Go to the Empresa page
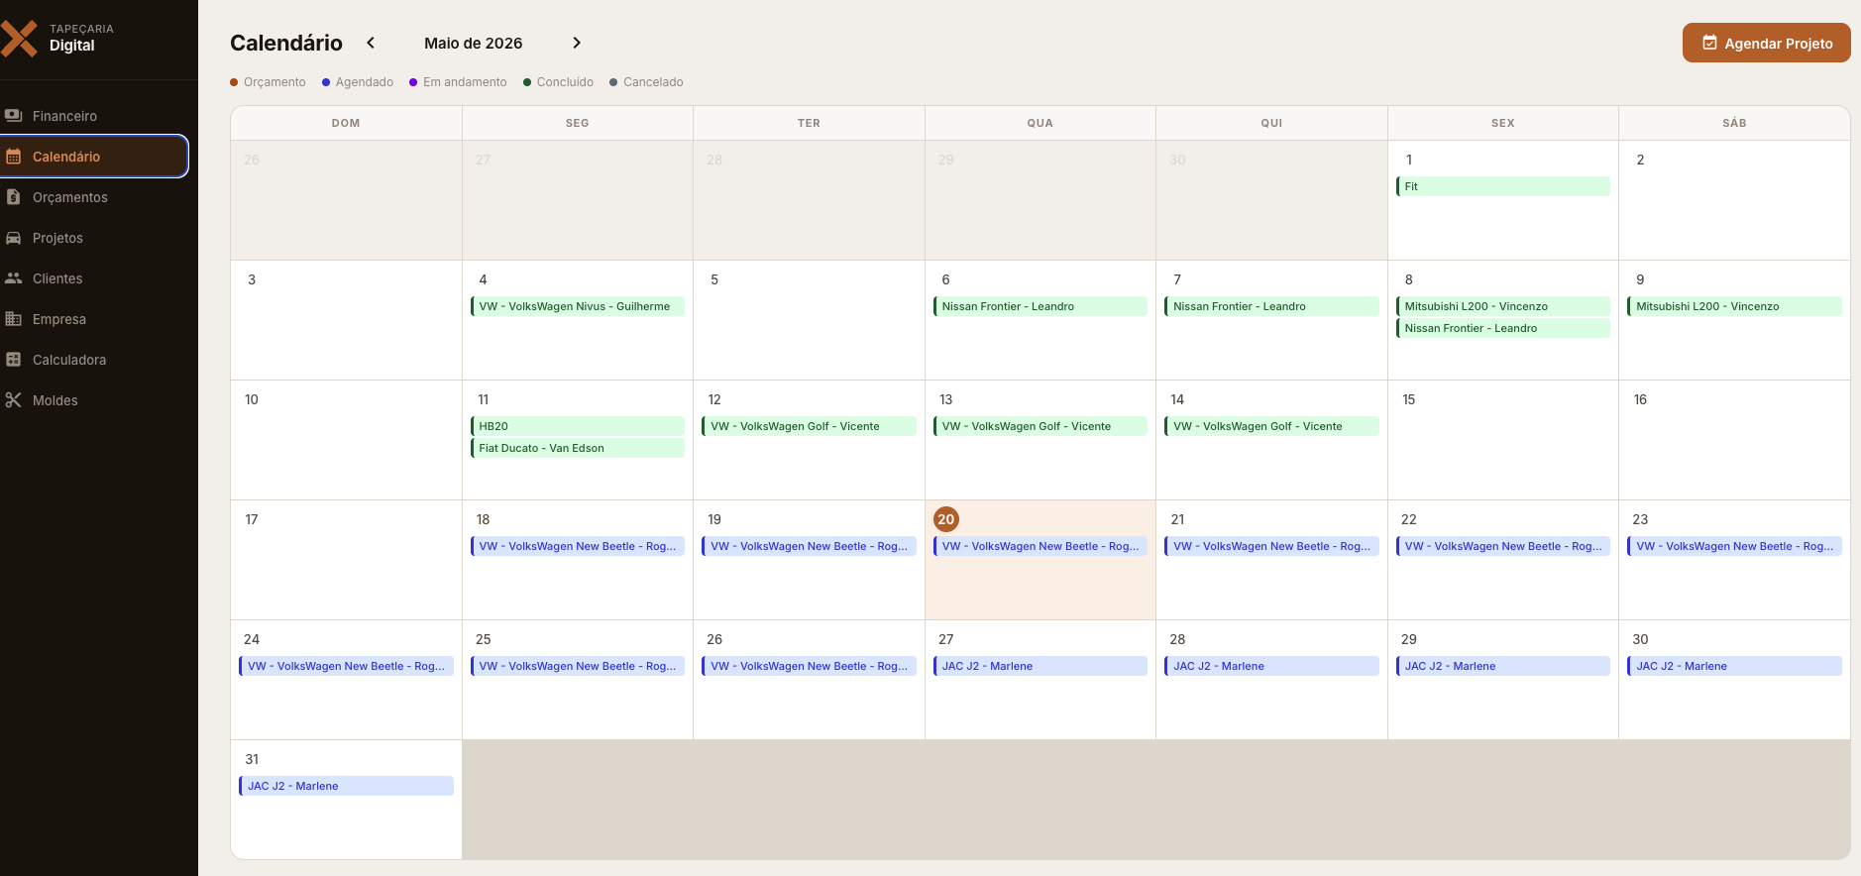This screenshot has width=1861, height=876. (94, 319)
